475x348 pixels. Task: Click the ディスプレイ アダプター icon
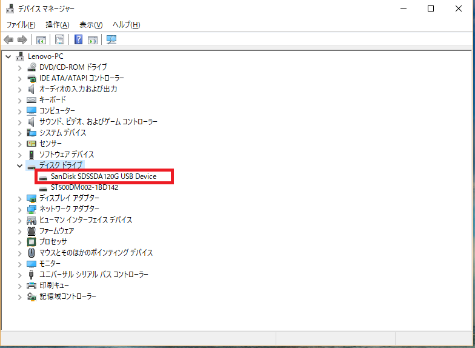(x=32, y=198)
